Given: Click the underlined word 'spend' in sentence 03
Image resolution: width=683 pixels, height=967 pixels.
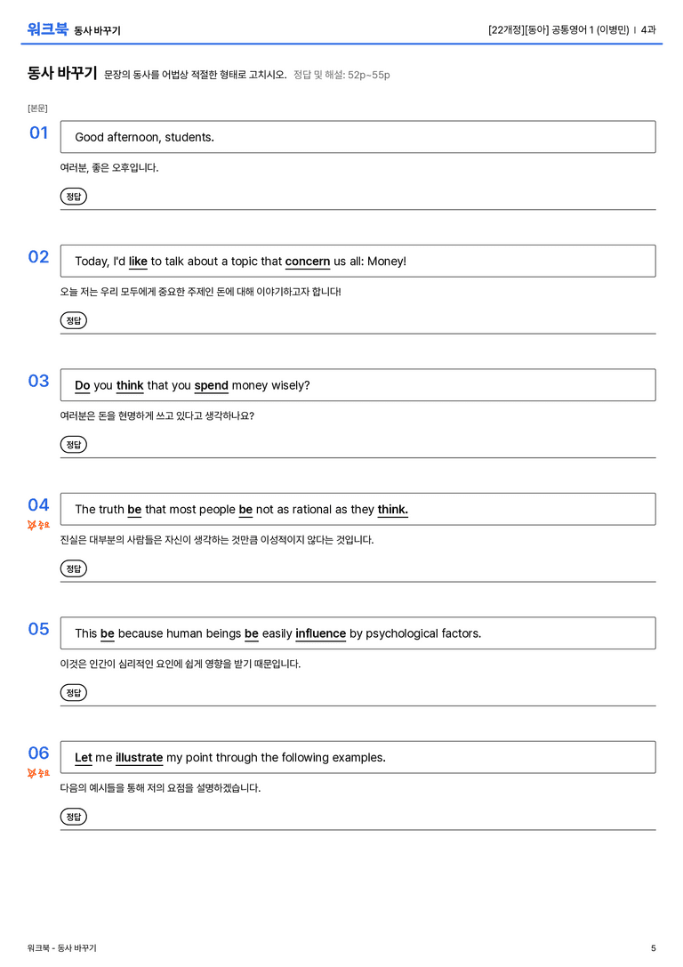Looking at the screenshot, I should point(212,385).
